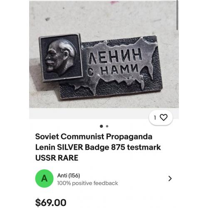
Task: Tap the heart icon to watch item
Action: tap(163, 118)
